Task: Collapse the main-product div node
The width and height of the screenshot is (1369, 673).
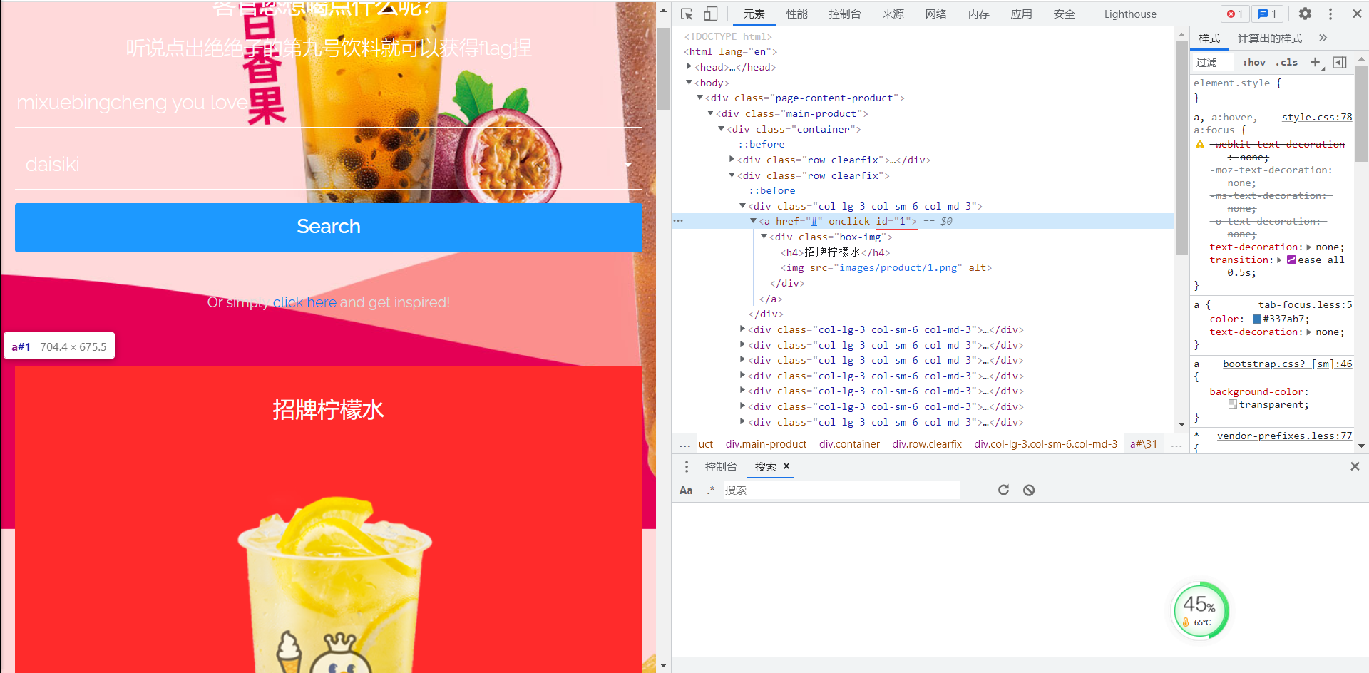Action: click(x=710, y=113)
